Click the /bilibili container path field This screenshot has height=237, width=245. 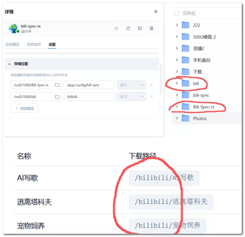[89, 97]
